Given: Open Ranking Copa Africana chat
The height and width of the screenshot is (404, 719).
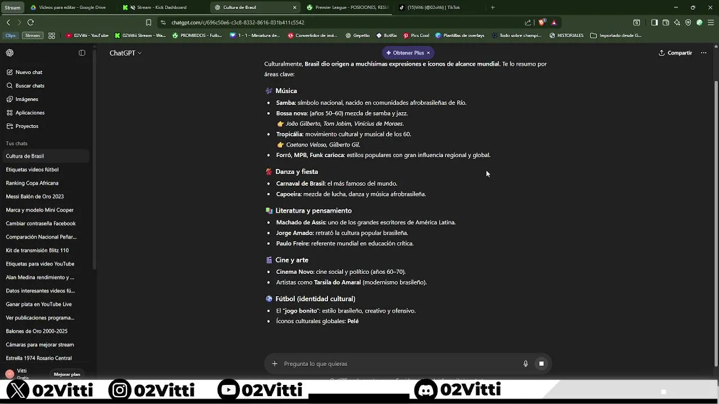Looking at the screenshot, I should (45, 183).
